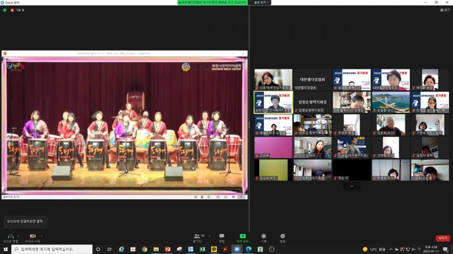Select the 대한웰다잉협회 participant tile
This screenshot has height=254, width=453.
point(312,80)
